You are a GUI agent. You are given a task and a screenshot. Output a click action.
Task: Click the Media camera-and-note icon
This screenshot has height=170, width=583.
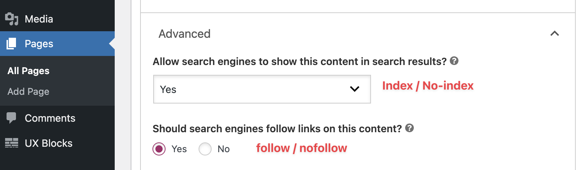[x=12, y=19]
